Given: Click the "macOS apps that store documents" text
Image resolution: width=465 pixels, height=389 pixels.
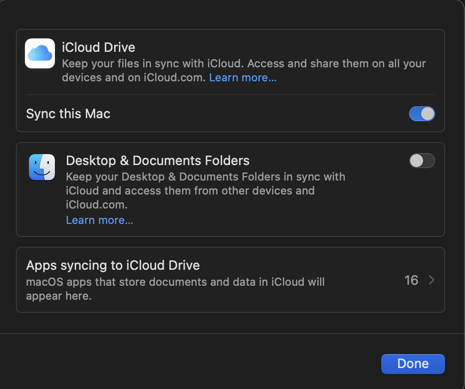Looking at the screenshot, I should (x=175, y=282).
